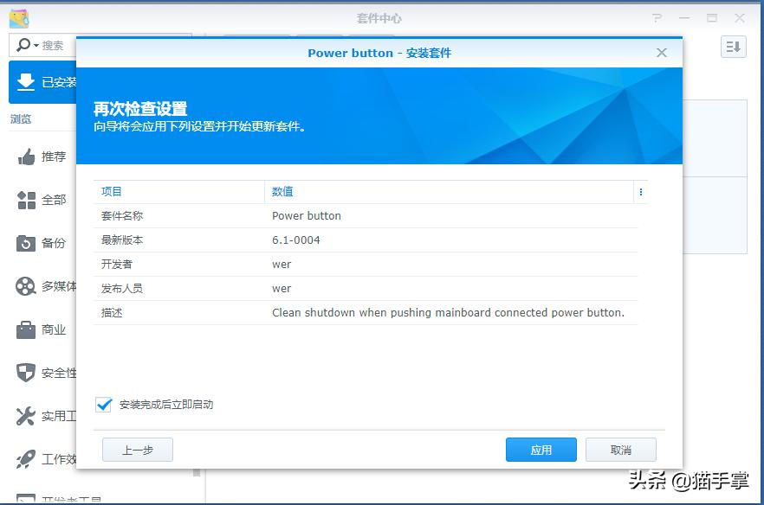Click the sort icon in top right corner
The width and height of the screenshot is (764, 505).
point(733,47)
